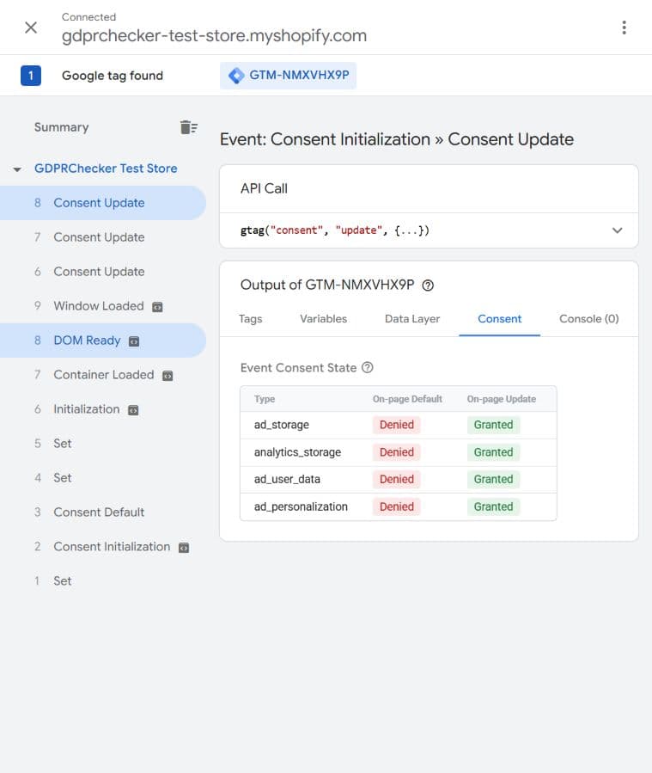
Task: Click the code icon beside Consent Initialization
Action: 184,548
